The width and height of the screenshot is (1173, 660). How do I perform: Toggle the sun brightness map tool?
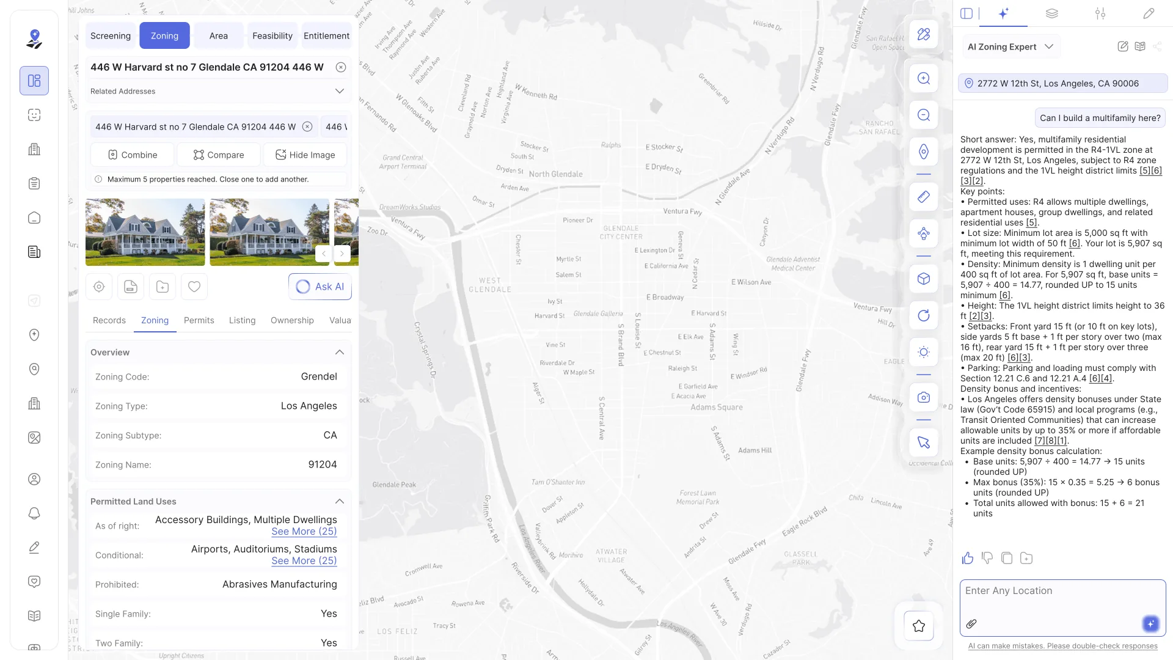(924, 352)
